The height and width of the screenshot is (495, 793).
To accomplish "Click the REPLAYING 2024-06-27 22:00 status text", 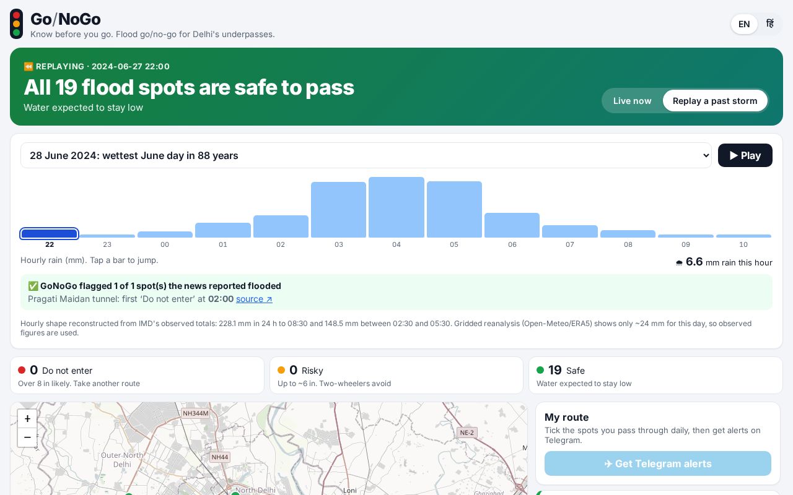I will [97, 66].
